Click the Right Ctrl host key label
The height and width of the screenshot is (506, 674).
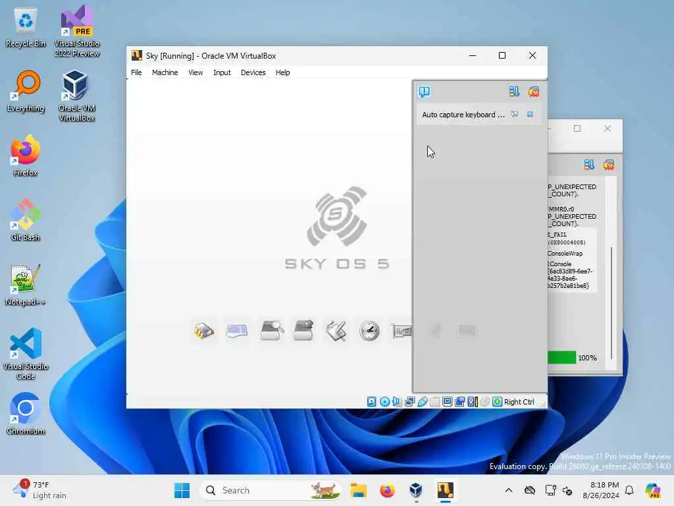(519, 402)
